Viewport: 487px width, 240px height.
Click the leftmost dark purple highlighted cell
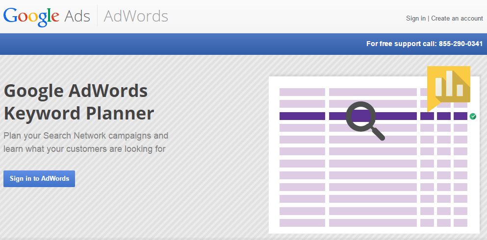pos(302,116)
